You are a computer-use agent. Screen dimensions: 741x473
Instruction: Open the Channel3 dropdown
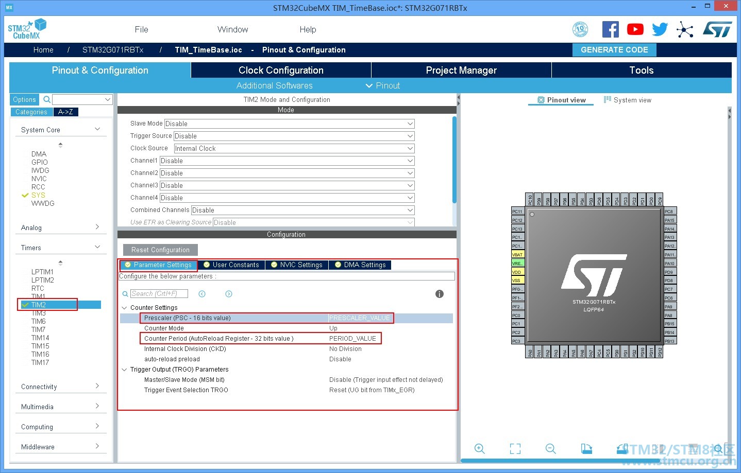click(x=287, y=185)
